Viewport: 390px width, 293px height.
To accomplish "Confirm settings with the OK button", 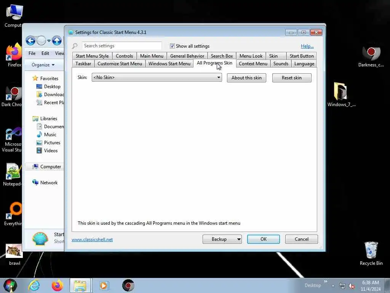I will pyautogui.click(x=264, y=239).
